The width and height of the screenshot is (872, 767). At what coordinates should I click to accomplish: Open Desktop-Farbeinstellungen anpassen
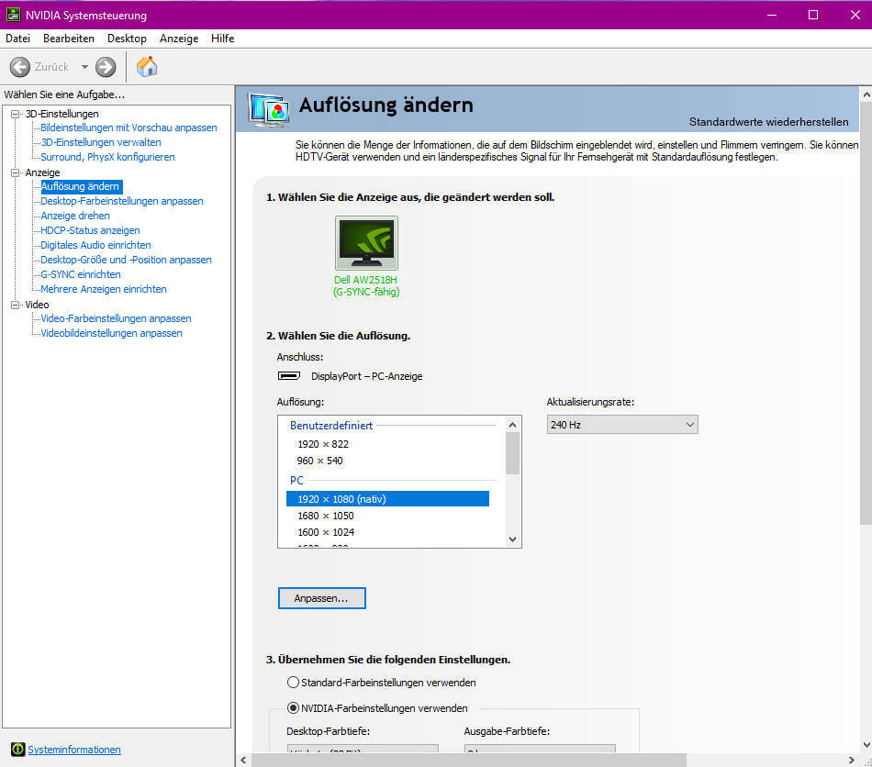122,201
